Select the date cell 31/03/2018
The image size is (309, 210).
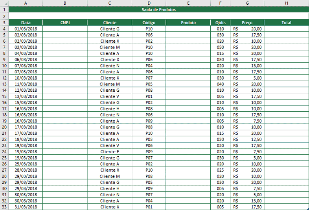[26, 207]
